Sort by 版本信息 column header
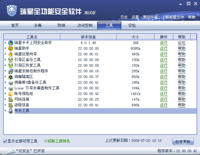 pos(88,37)
